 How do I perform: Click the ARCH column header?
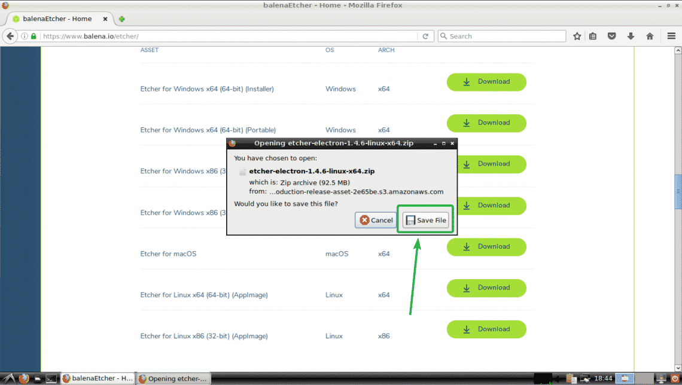click(x=386, y=50)
